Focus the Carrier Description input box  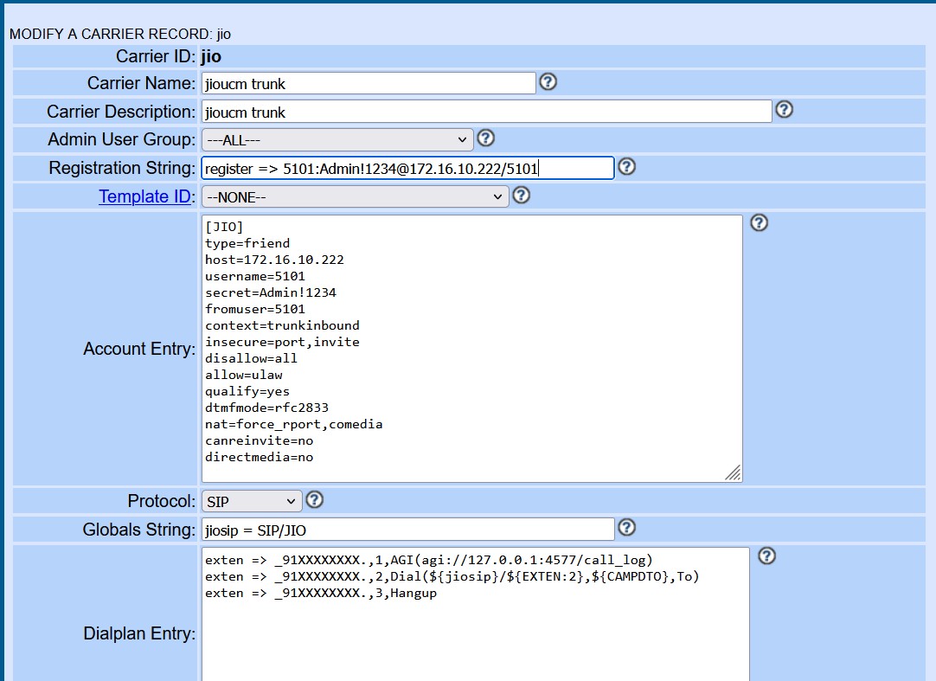point(485,112)
